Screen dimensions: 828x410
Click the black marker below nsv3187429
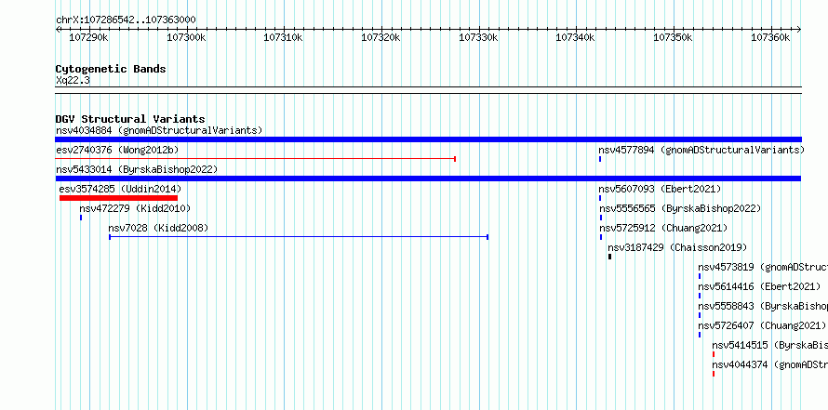coord(610,257)
